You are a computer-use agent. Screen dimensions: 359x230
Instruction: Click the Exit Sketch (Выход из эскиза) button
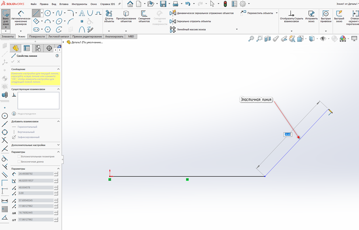pos(6,19)
